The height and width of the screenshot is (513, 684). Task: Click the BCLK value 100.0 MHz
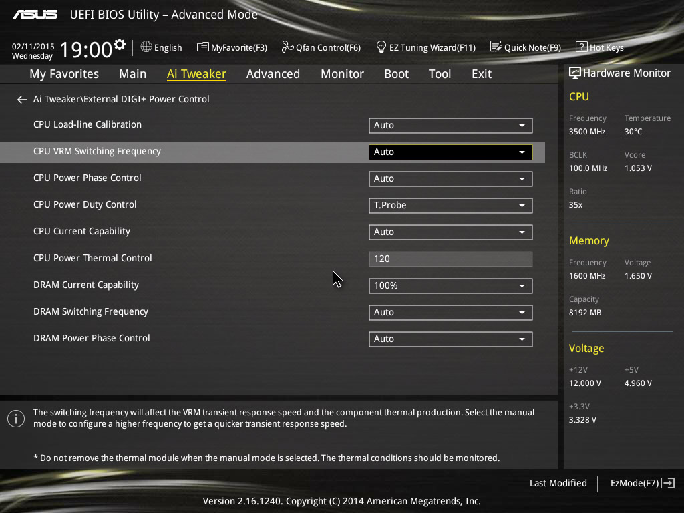click(588, 168)
